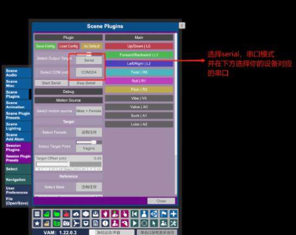
Task: Expand the Forward/Backward | L1 section
Action: pyautogui.click(x=139, y=55)
